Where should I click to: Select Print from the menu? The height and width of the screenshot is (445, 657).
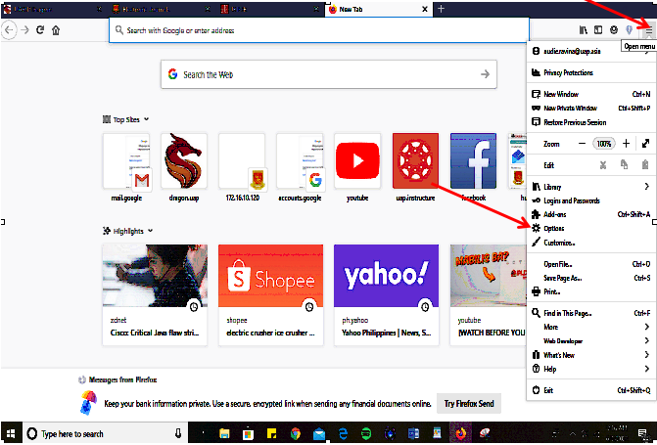coord(591,291)
